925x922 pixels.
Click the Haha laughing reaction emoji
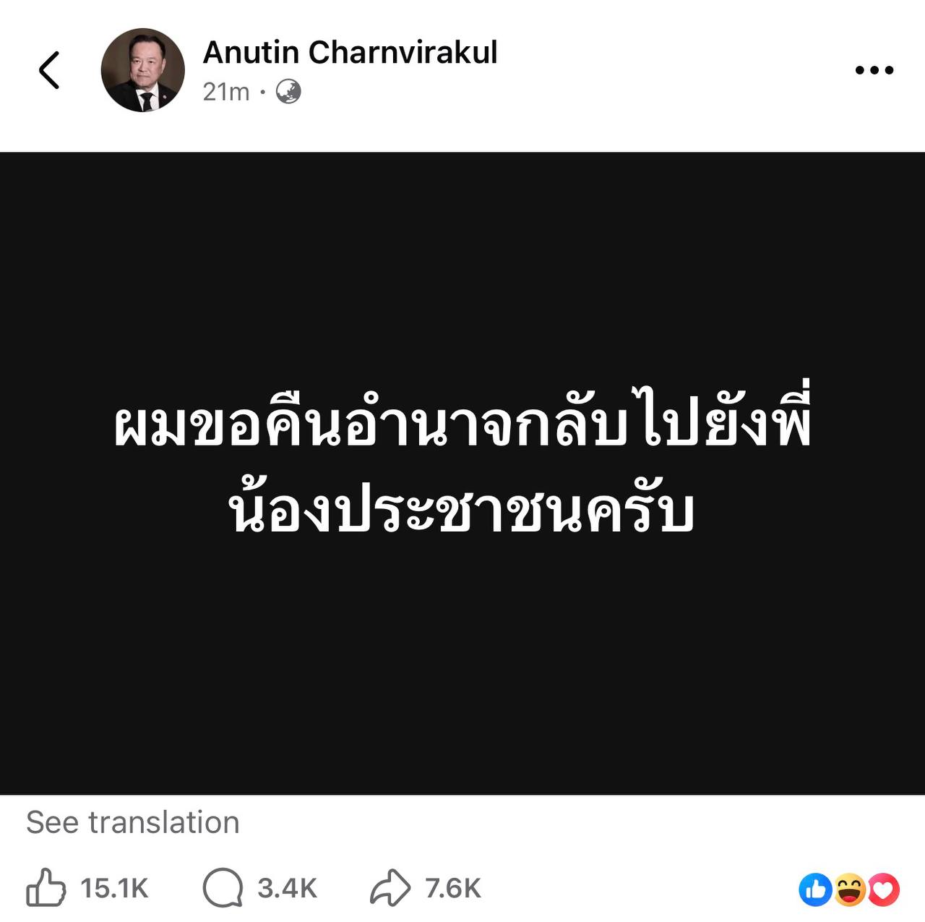(850, 889)
